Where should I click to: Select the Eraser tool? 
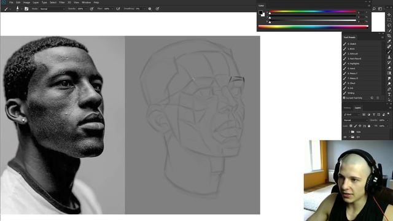389,68
